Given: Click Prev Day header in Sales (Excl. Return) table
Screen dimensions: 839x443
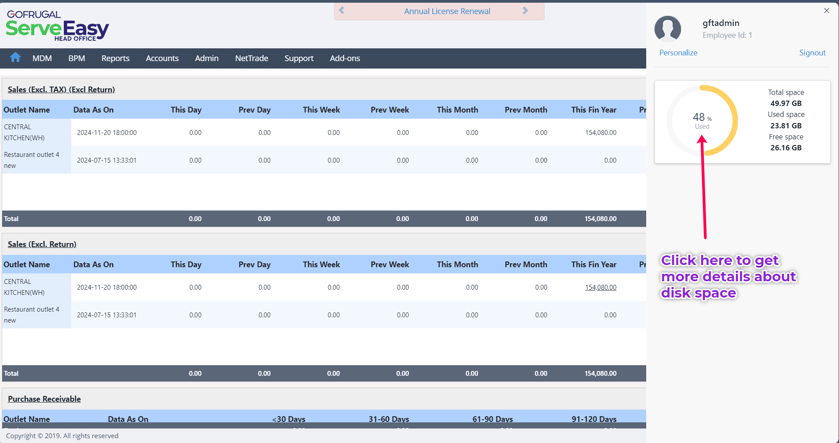Looking at the screenshot, I should (254, 265).
